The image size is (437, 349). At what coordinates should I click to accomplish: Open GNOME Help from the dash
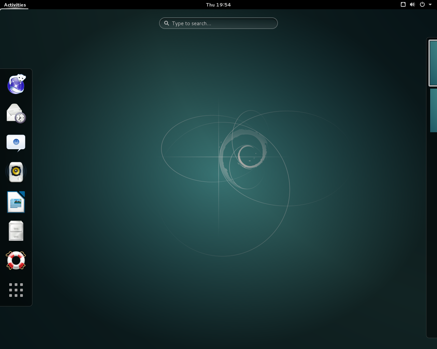[x=16, y=260]
